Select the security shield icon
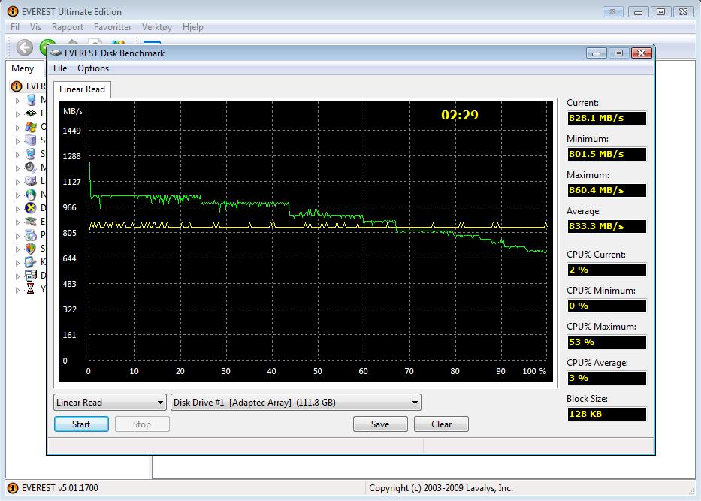Screen dimensions: 701x501 pyautogui.click(x=30, y=249)
